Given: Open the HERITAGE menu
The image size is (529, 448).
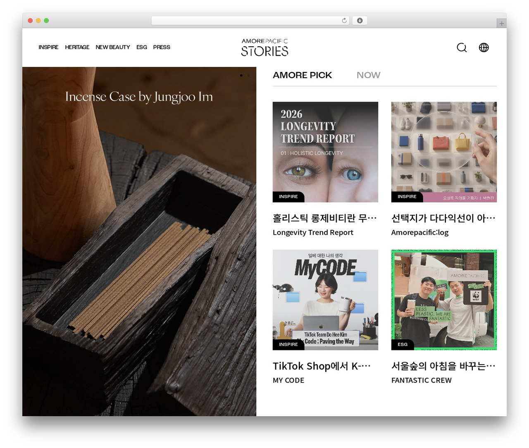Looking at the screenshot, I should 77,47.
